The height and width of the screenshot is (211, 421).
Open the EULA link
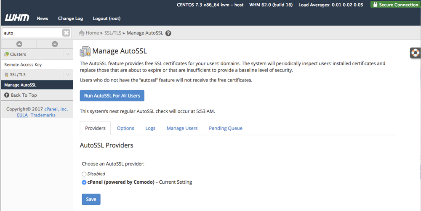pos(22,115)
